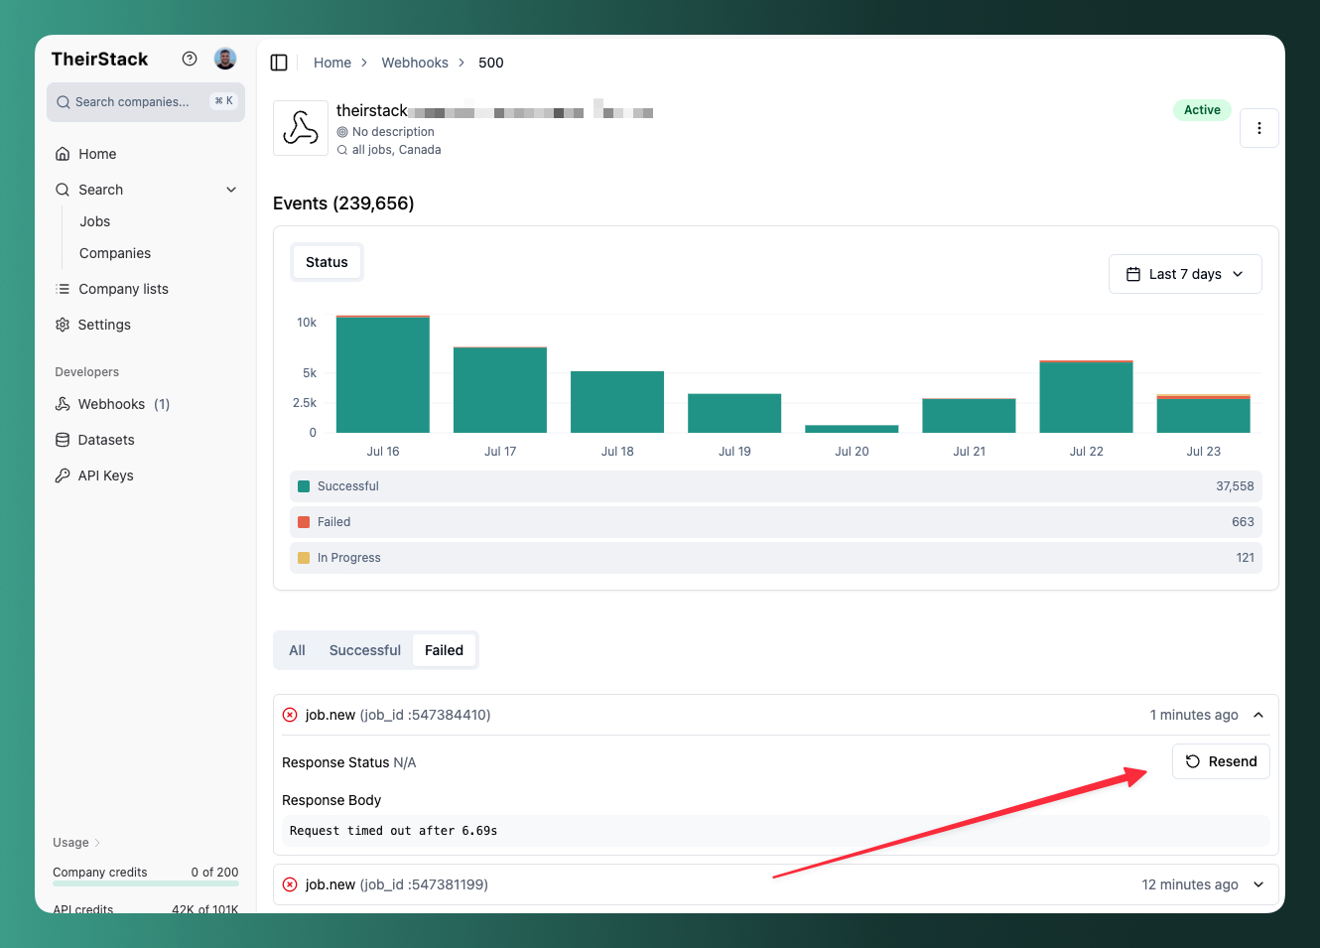The height and width of the screenshot is (948, 1320).
Task: Resend the failed job.new webhook
Action: pos(1221,761)
